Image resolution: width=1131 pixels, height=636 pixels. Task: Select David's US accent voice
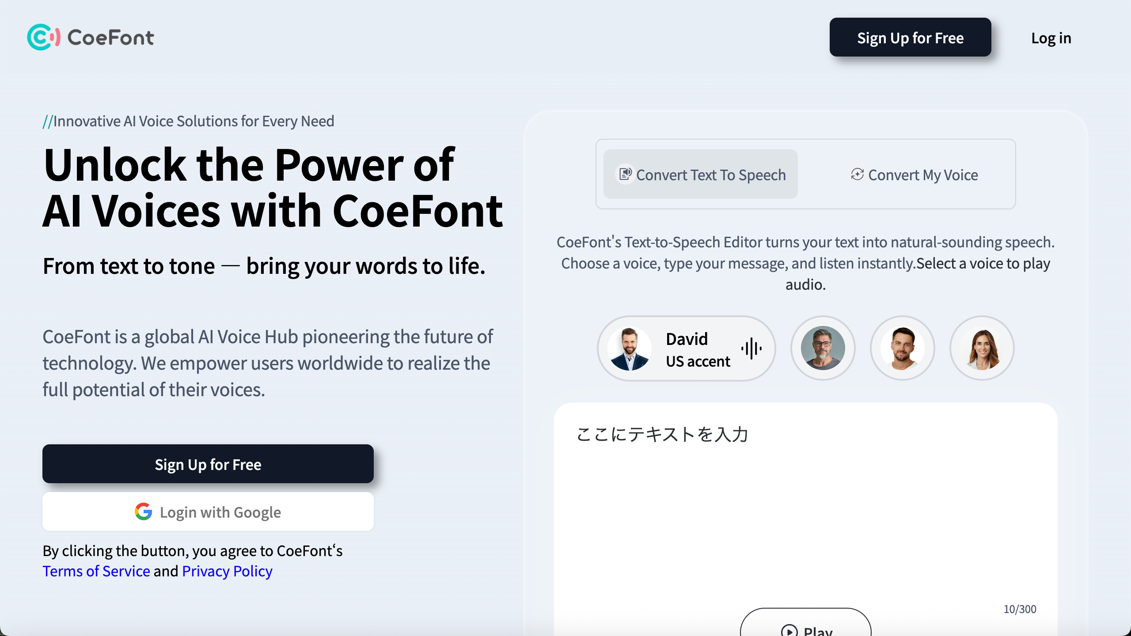(x=686, y=348)
